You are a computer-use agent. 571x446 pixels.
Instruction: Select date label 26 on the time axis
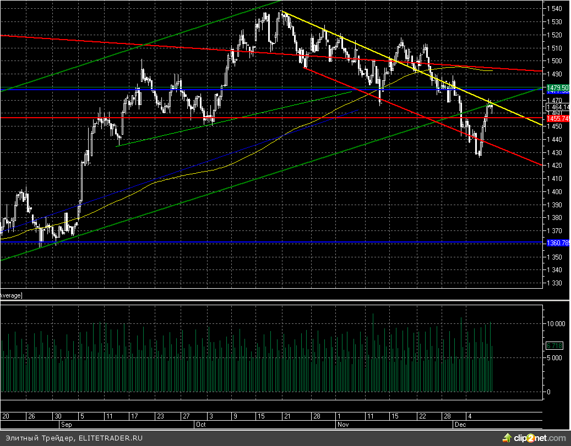pyautogui.click(x=31, y=416)
